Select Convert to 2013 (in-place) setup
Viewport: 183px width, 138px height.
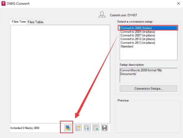pyautogui.click(x=138, y=43)
